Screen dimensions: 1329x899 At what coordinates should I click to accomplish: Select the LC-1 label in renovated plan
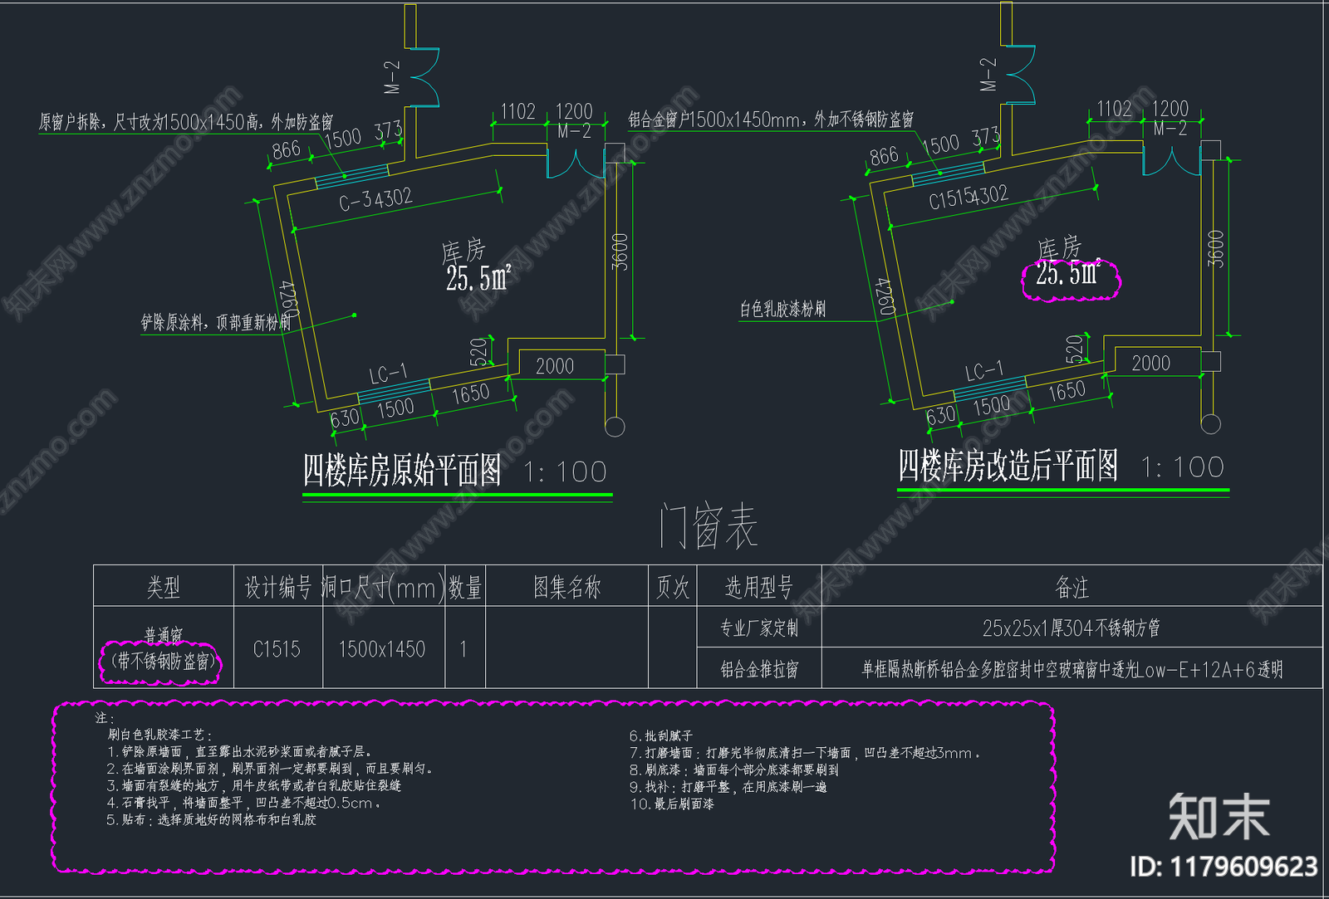pyautogui.click(x=984, y=371)
